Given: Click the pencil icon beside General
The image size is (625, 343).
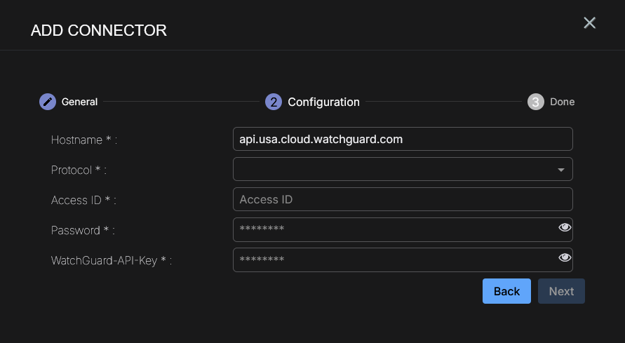Looking at the screenshot, I should [x=47, y=102].
